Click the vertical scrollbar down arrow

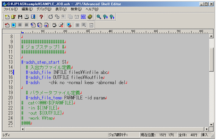click(x=211, y=125)
